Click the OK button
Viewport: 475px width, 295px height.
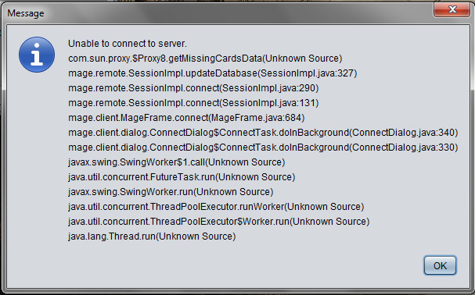440,265
